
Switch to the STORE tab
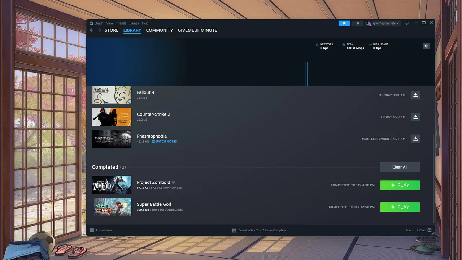pos(112,30)
